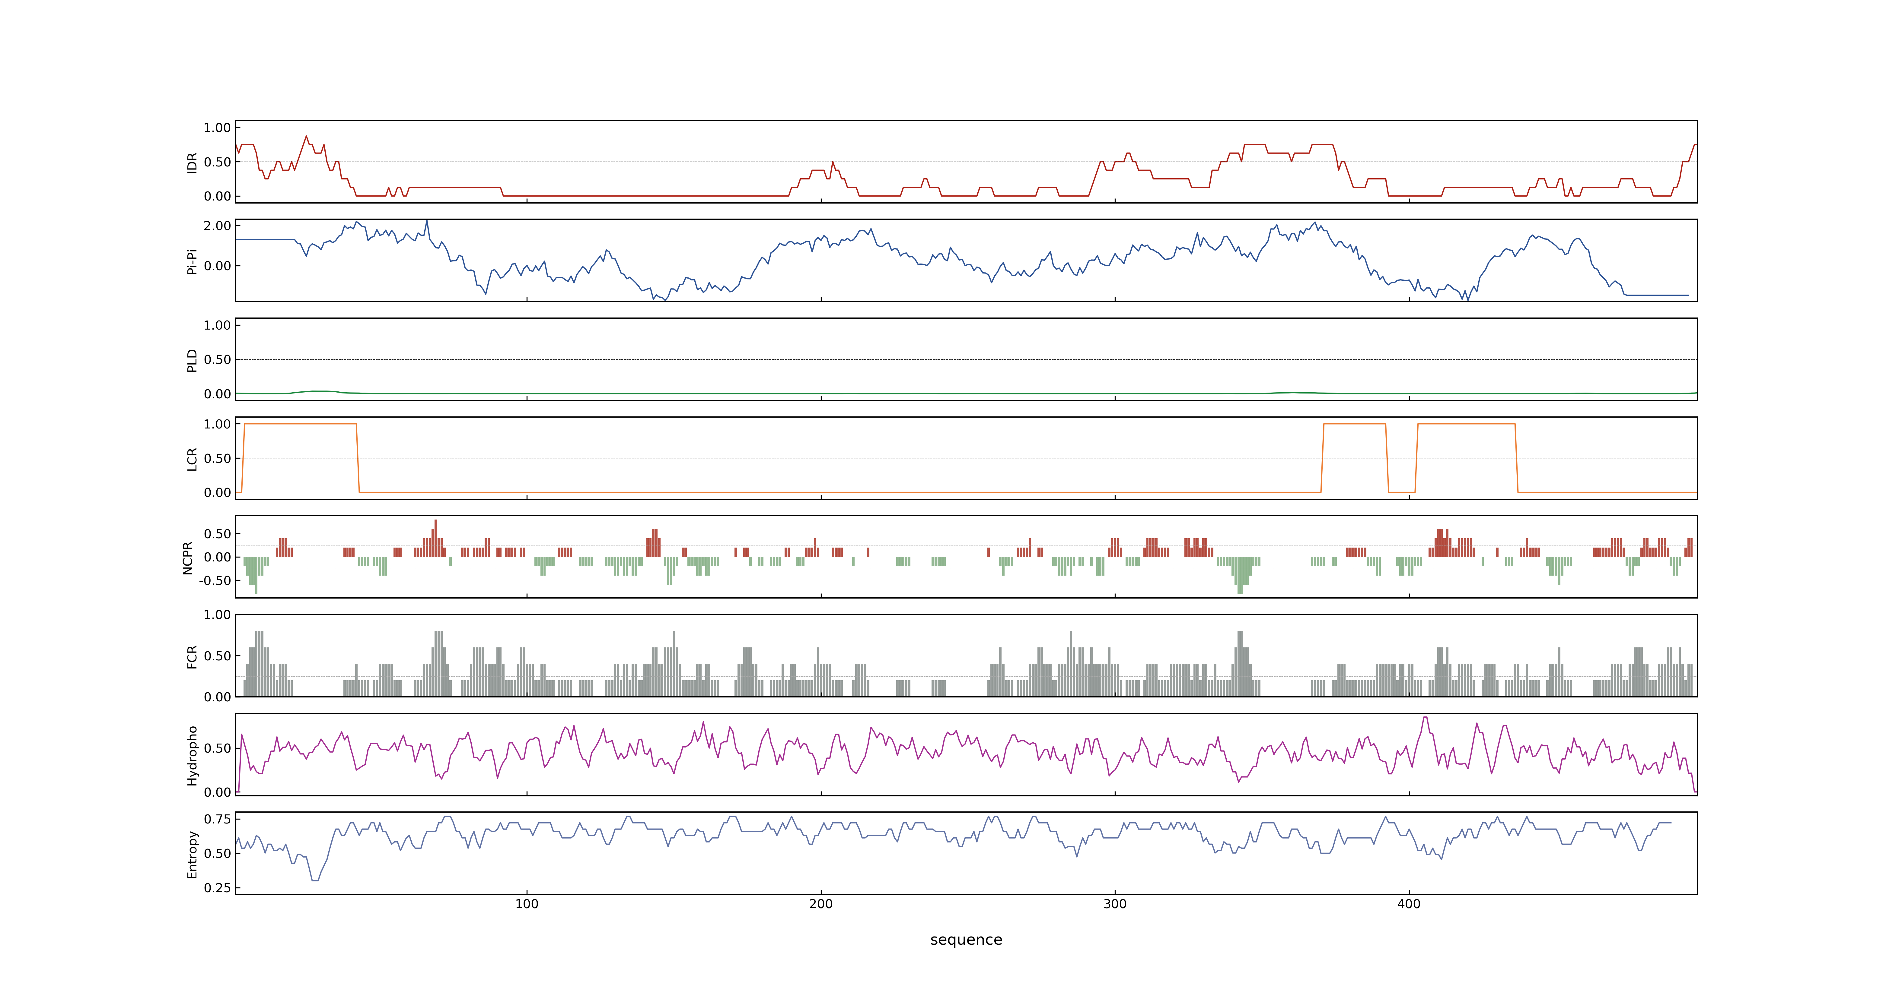Click the 200 tick label on x-axis

821,903
